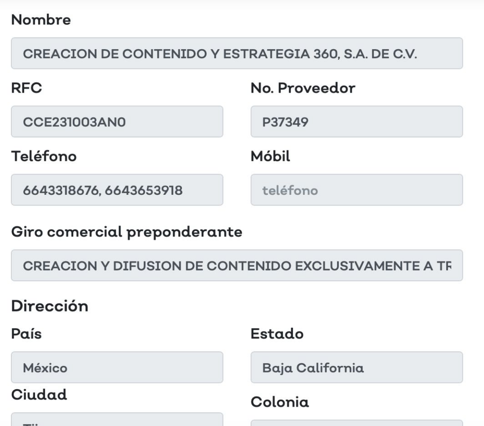Select the País field showing México
This screenshot has width=484, height=426.
click(x=117, y=367)
